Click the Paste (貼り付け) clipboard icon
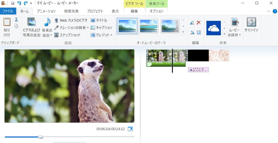The height and width of the screenshot is (143, 278). [x=7, y=22]
